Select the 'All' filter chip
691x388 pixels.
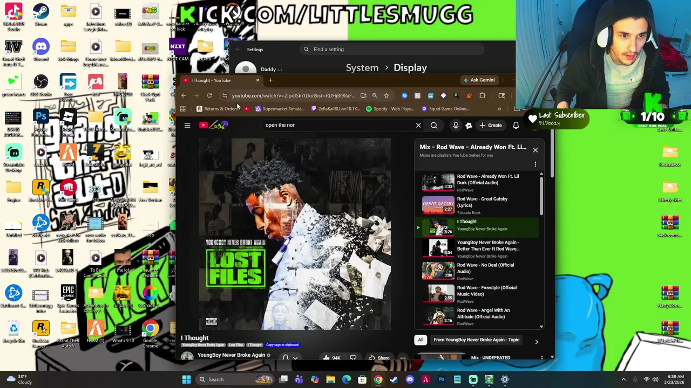click(421, 340)
